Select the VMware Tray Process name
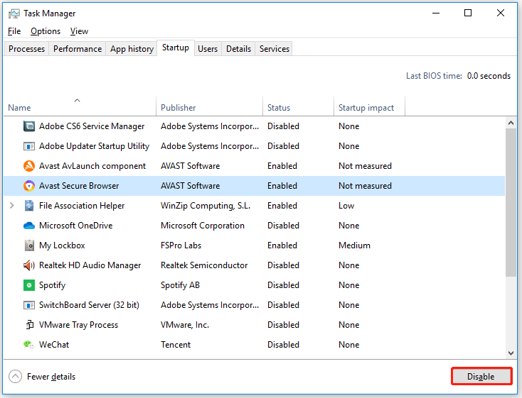This screenshot has height=398, width=522. click(78, 325)
